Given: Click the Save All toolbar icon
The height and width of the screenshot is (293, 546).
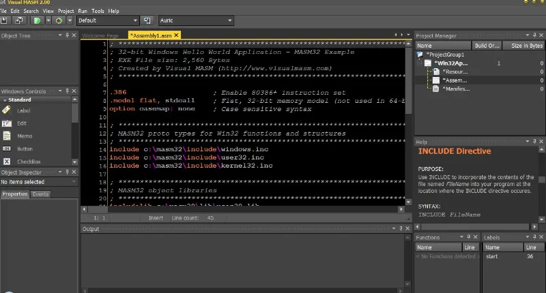Looking at the screenshot, I should 18,20.
